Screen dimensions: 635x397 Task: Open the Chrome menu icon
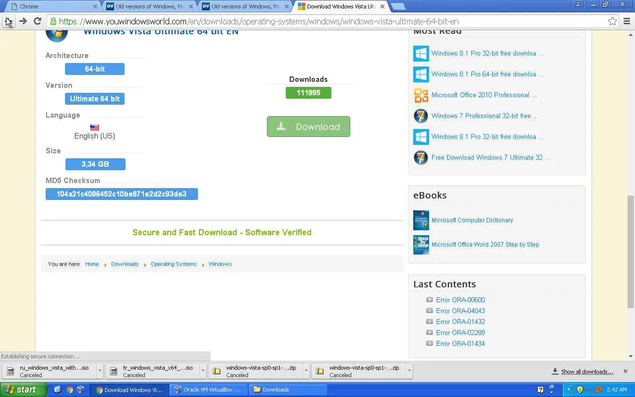pyautogui.click(x=627, y=21)
